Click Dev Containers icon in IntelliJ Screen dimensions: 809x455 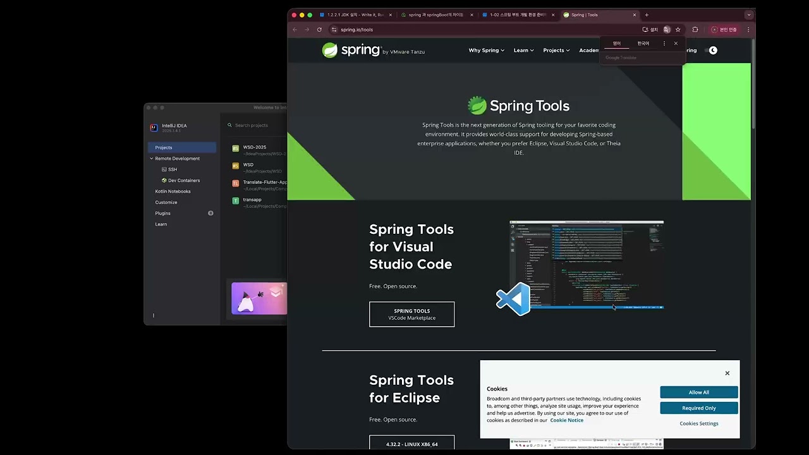[164, 180]
